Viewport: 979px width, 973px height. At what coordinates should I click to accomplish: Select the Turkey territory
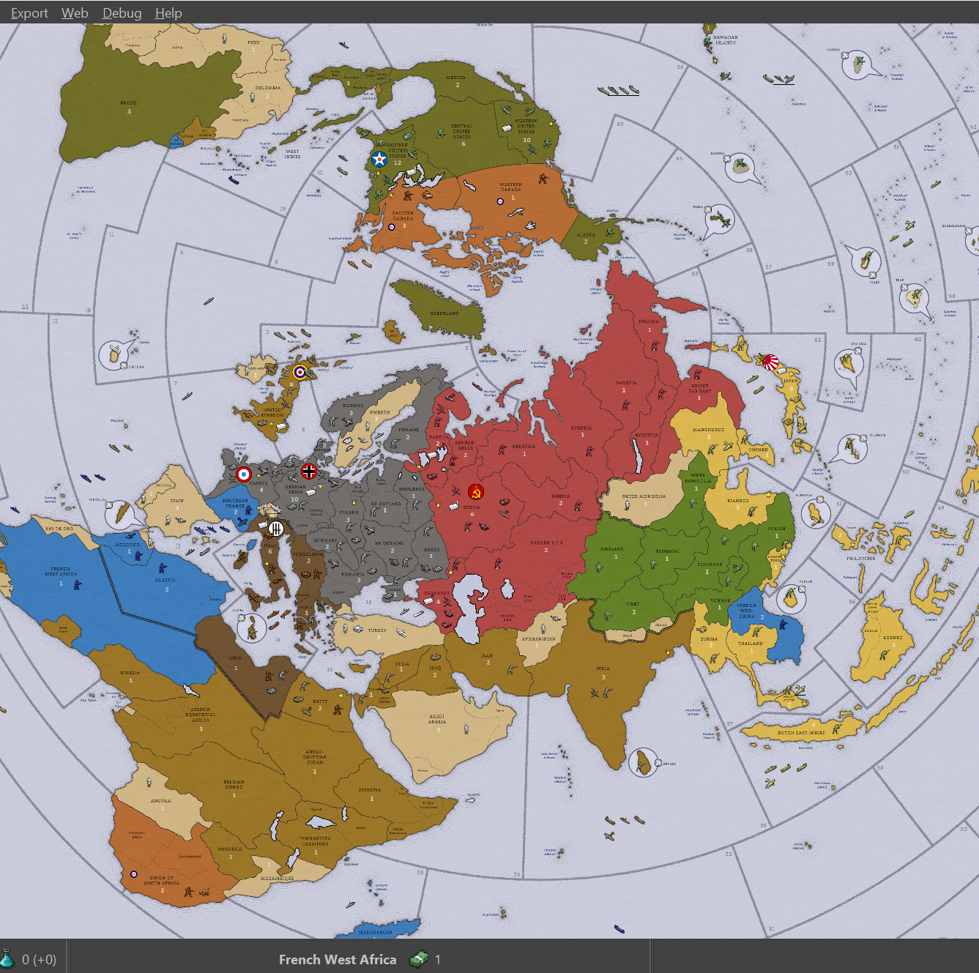coord(377,630)
